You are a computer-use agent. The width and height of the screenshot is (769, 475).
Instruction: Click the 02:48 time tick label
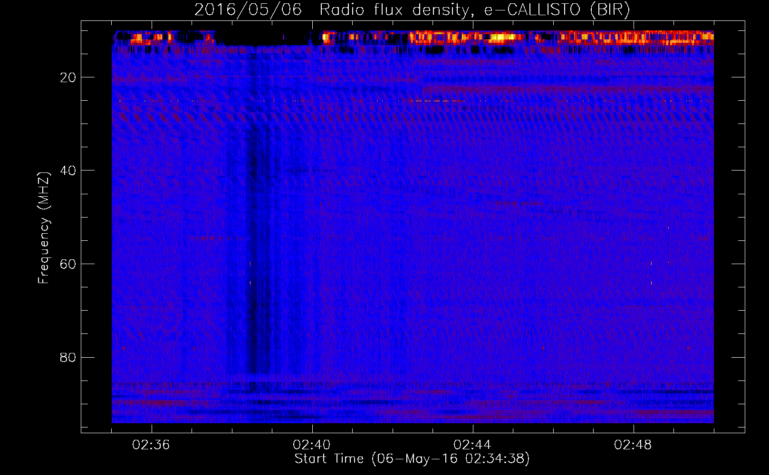coord(634,445)
